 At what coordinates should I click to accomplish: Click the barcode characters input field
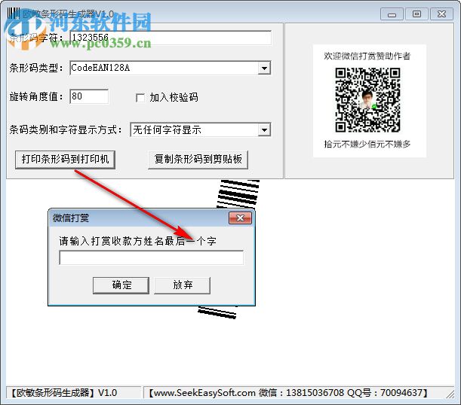click(x=171, y=38)
